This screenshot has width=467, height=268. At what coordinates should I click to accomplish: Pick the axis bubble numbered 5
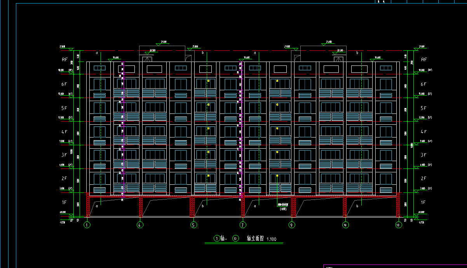coord(193,225)
